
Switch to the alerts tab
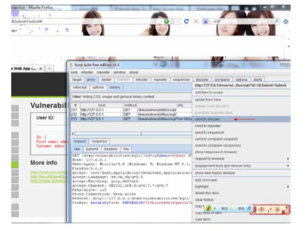click(258, 80)
